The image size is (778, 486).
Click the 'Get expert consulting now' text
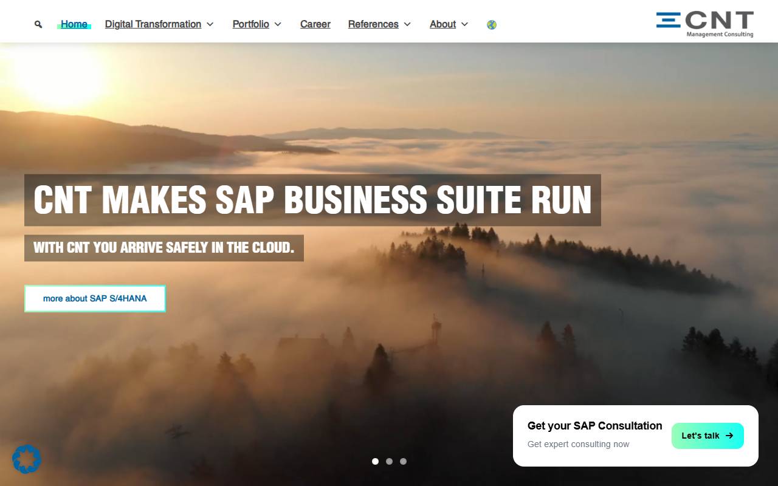[x=579, y=444]
